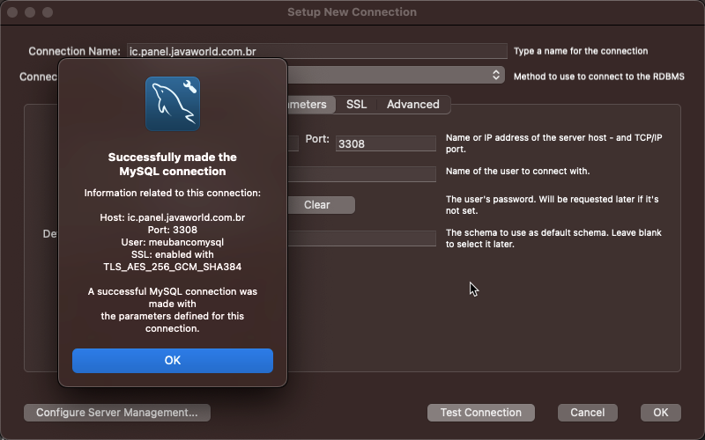
Task: Click the Username input field
Action: pos(361,174)
